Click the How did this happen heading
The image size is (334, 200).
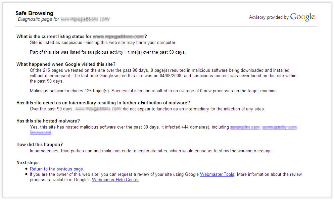pyautogui.click(x=40, y=144)
